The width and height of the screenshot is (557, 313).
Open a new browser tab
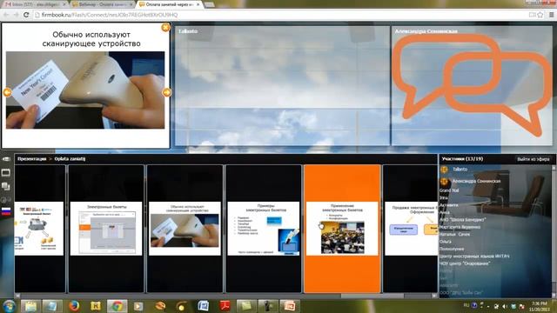210,4
